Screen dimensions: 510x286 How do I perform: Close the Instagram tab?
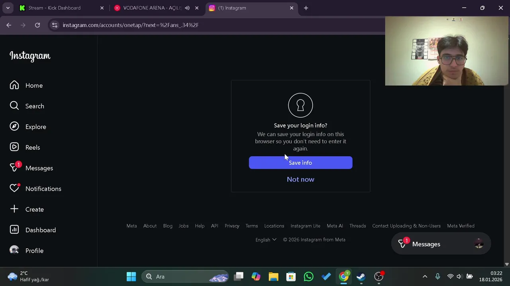click(x=292, y=8)
